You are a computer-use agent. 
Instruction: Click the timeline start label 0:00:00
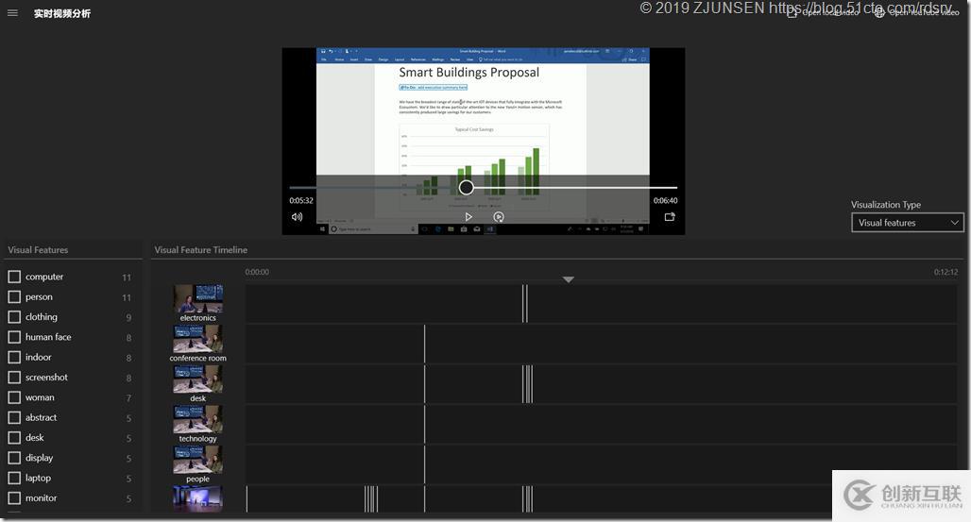click(x=257, y=272)
